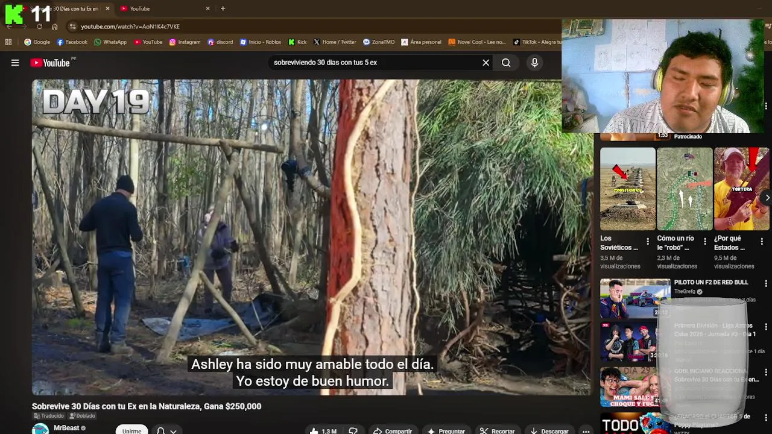Click Preguntar ask button
Screen dimensions: 772x434
446,431
